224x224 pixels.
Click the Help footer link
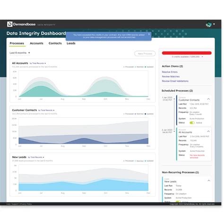click(x=8, y=204)
